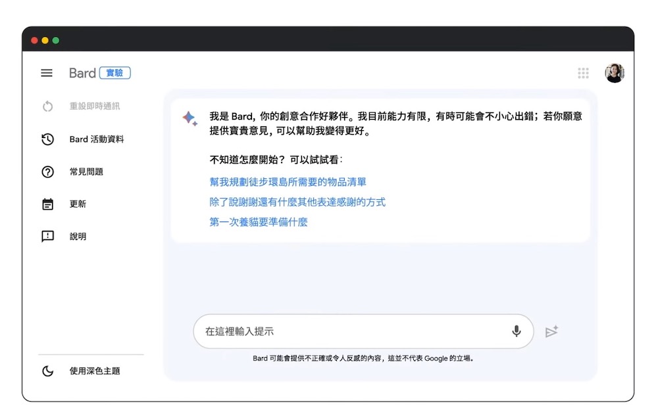
Task: Click the Bard activity history icon
Action: tap(47, 139)
